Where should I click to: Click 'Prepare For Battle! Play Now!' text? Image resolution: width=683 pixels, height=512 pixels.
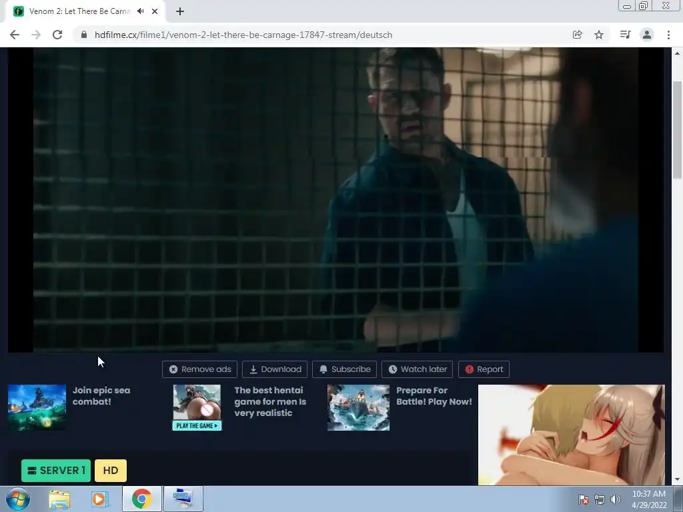coord(434,396)
